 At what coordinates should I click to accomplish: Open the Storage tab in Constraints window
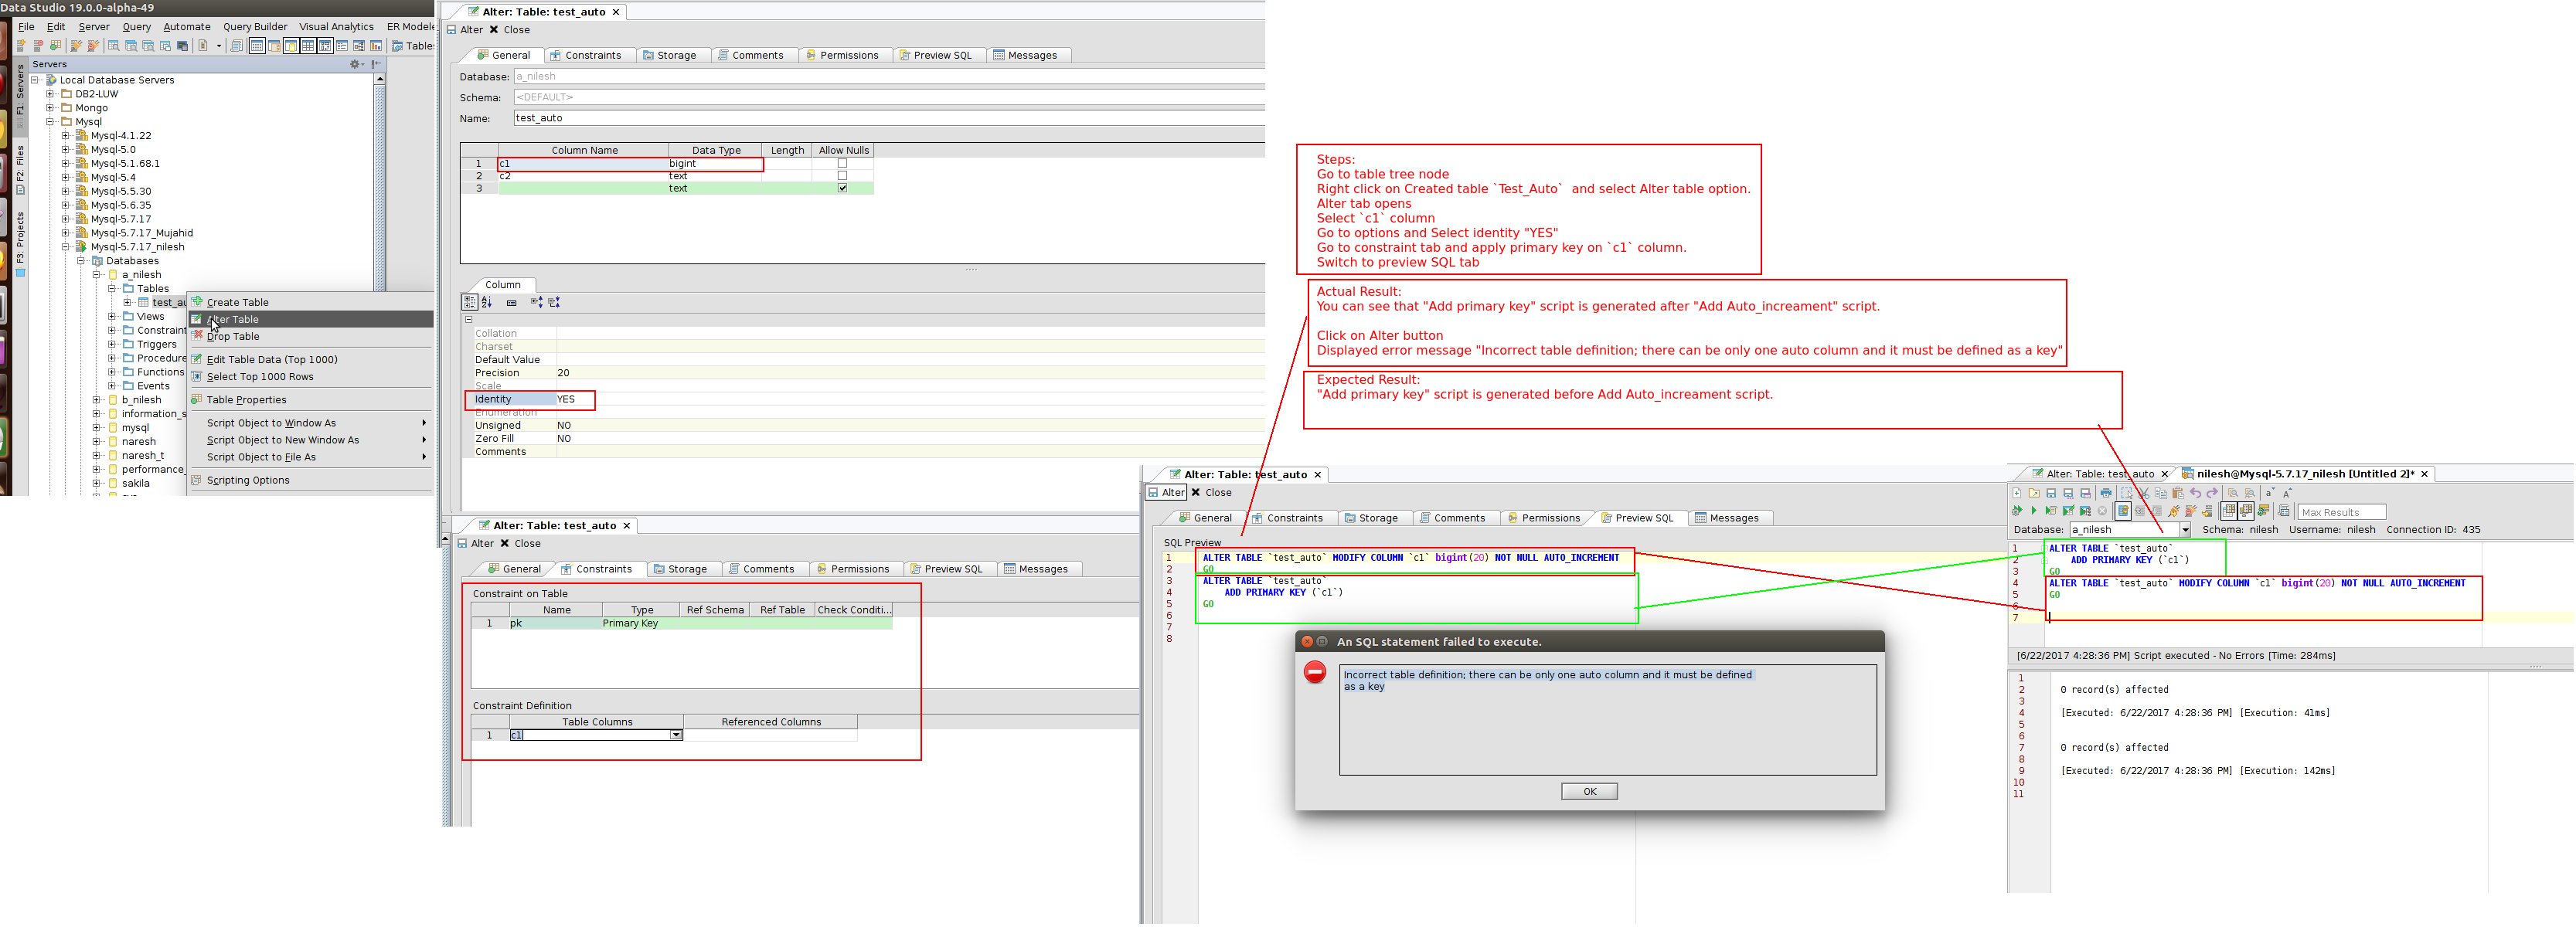(680, 569)
